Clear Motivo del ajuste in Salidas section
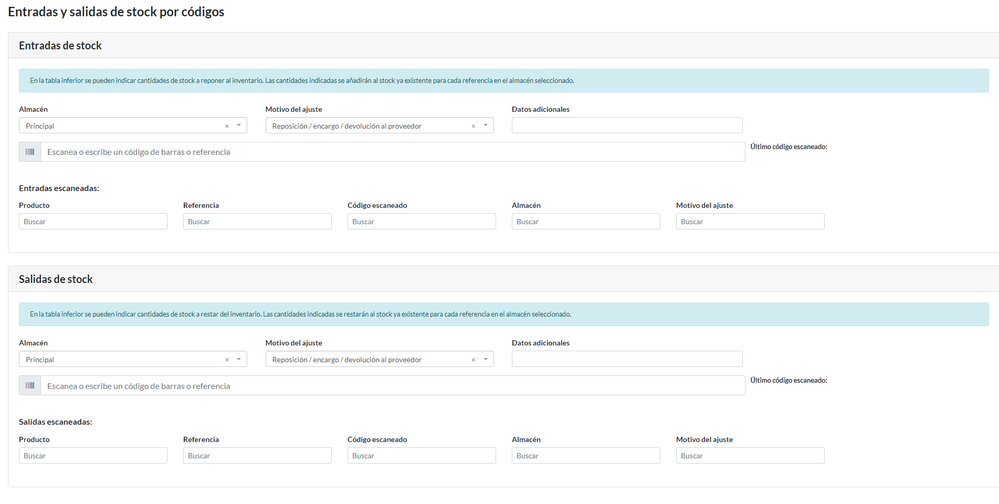999x504 pixels. 473,360
